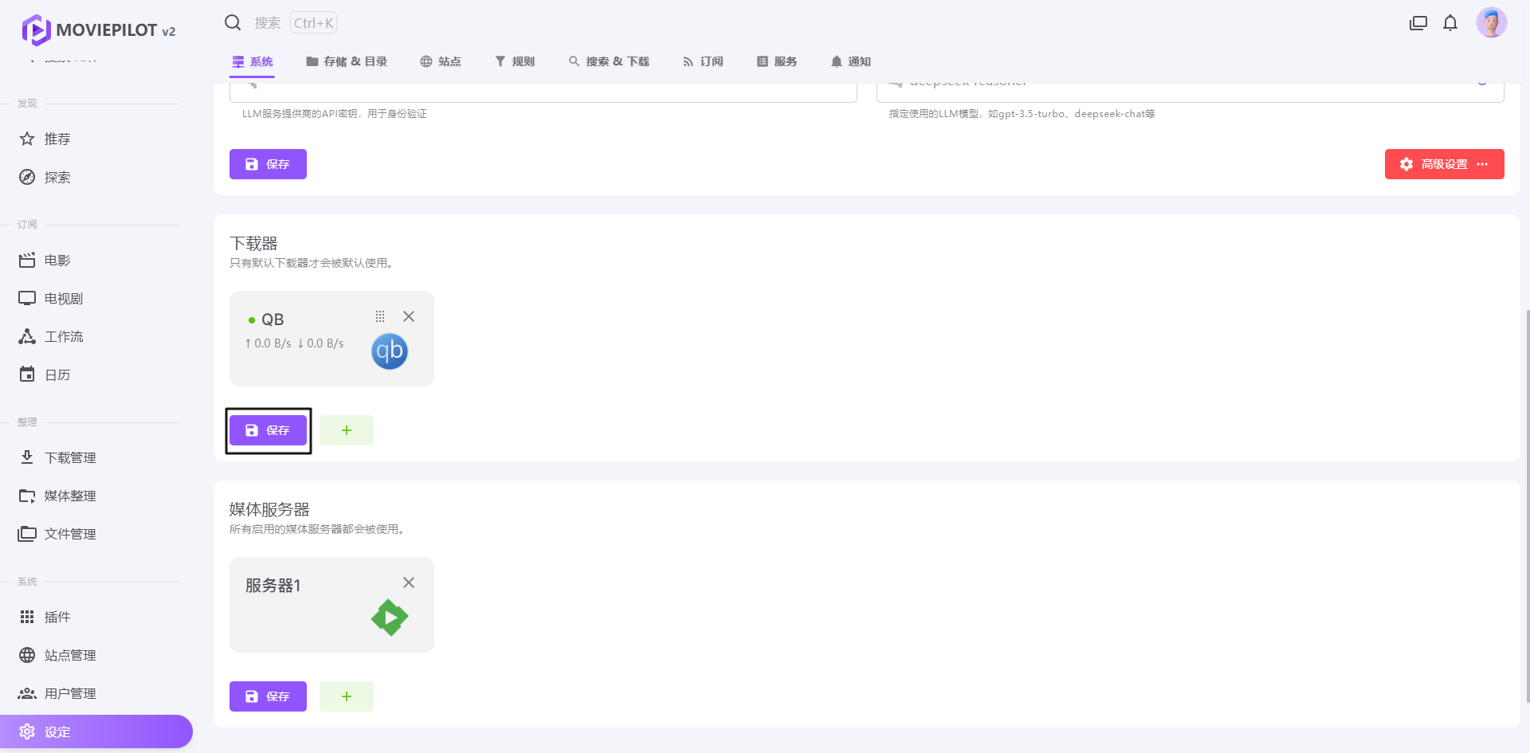
Task: Click the qBittorrent logo on QB card
Action: [x=389, y=351]
